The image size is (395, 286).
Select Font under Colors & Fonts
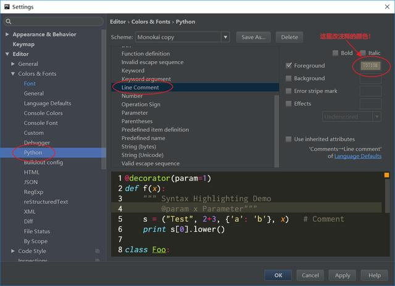[30, 83]
